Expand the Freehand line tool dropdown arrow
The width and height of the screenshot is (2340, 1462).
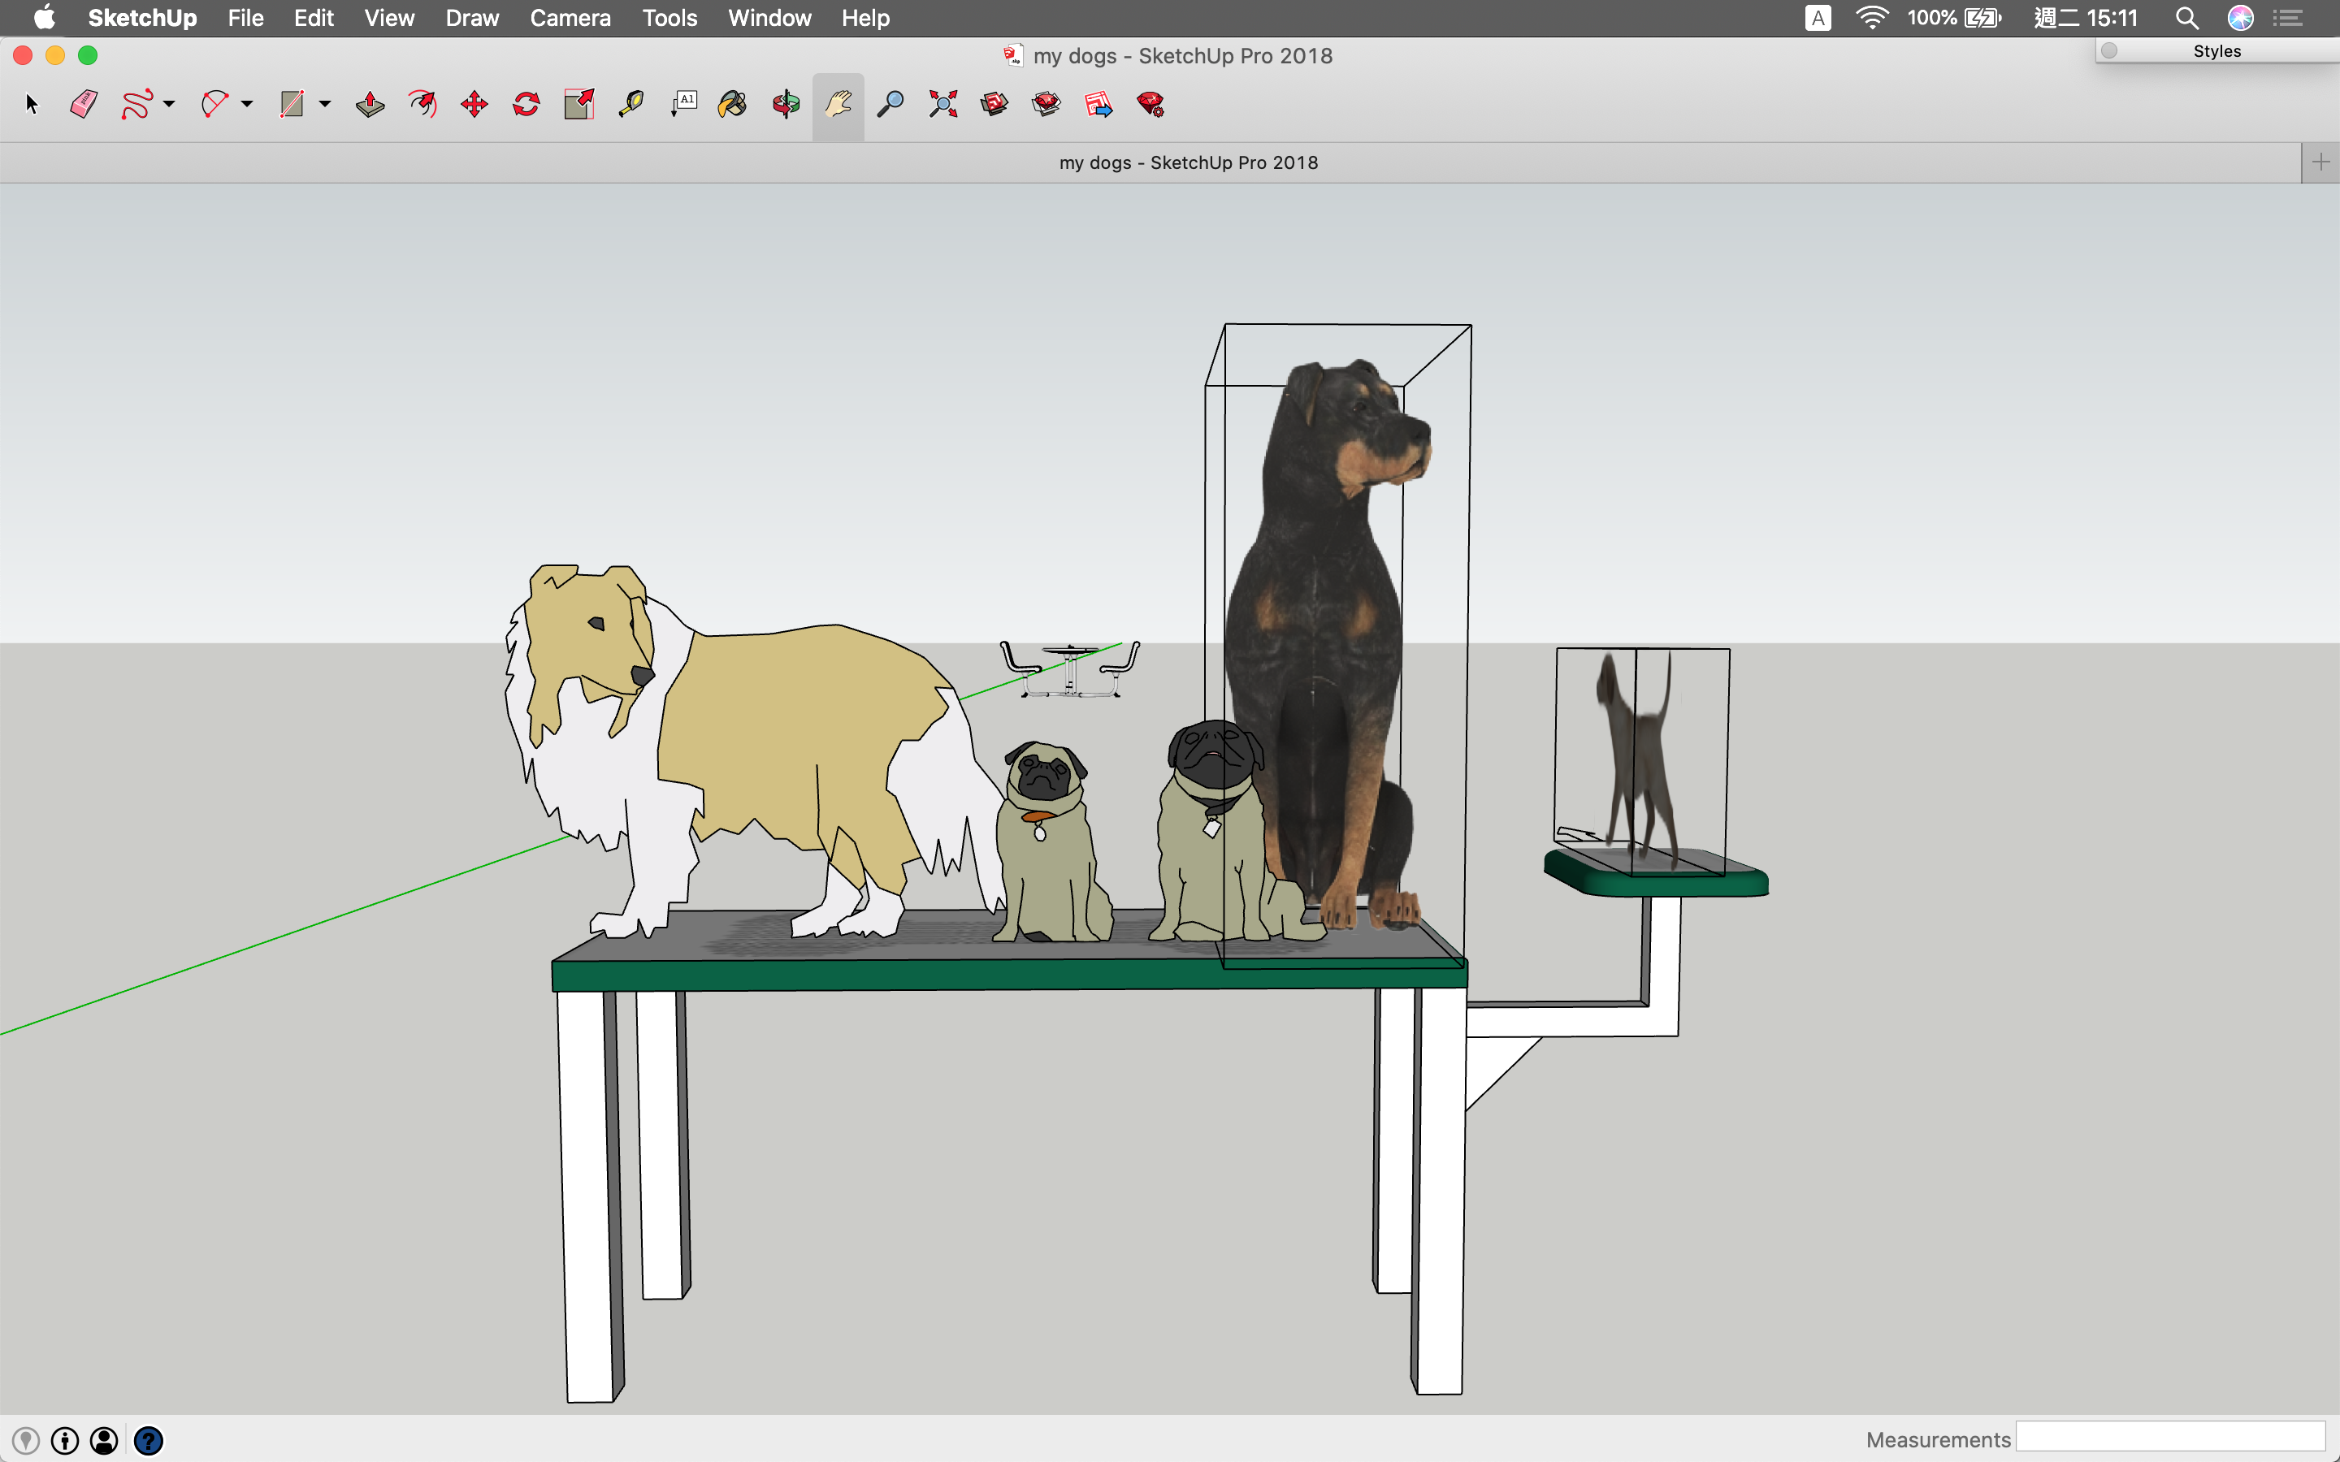click(x=169, y=103)
